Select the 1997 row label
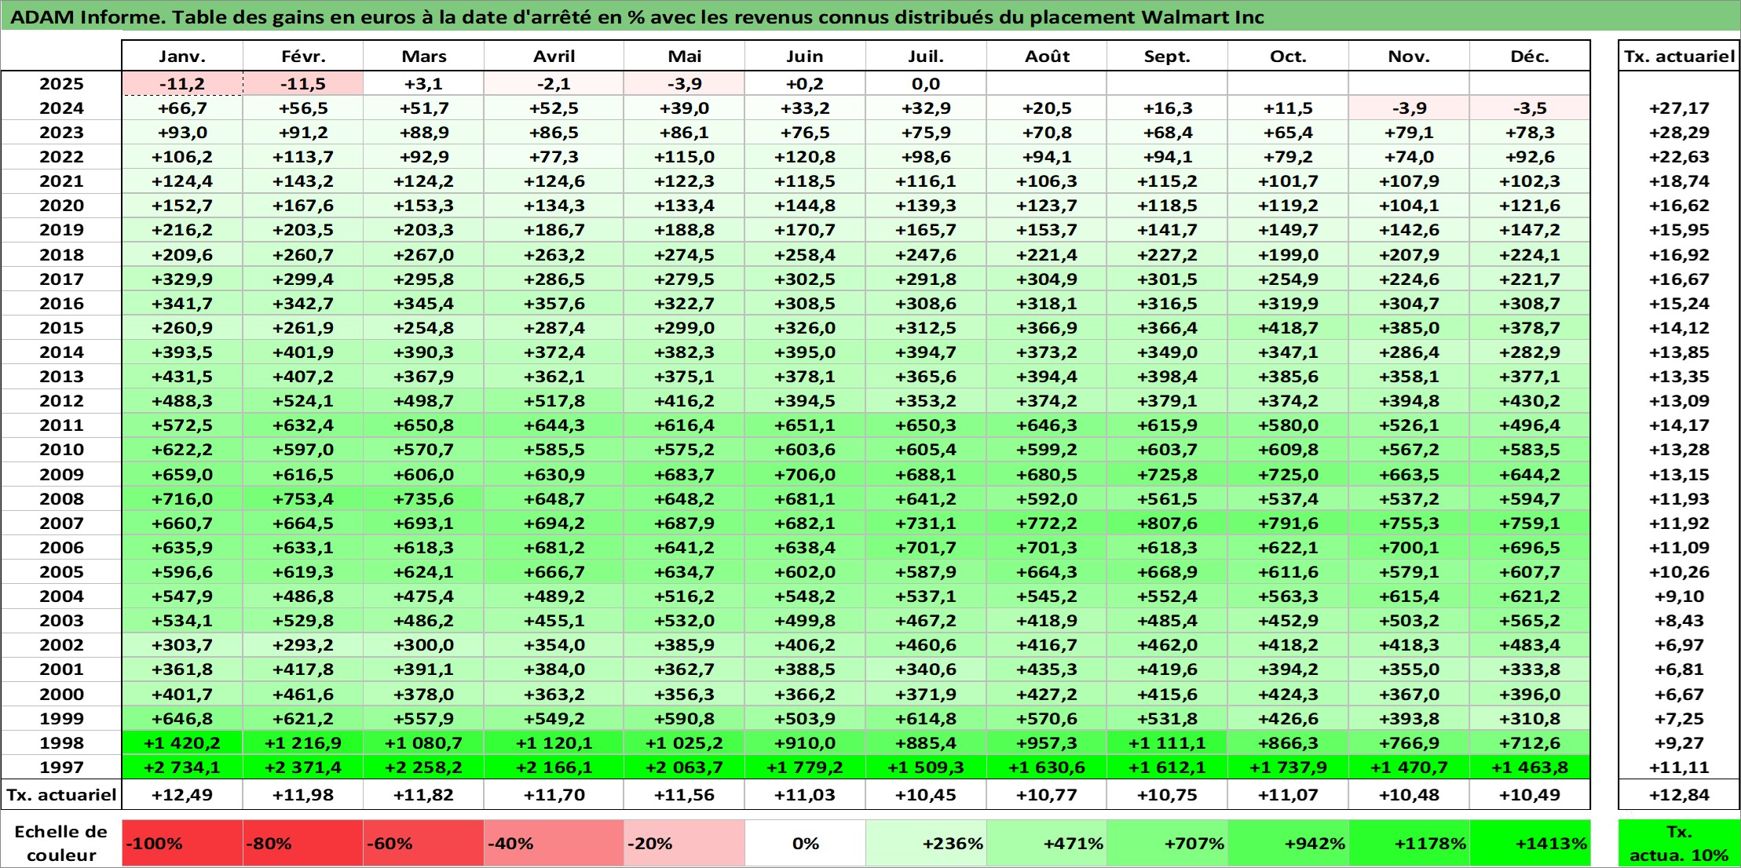Viewport: 1741px width, 868px height. coord(61,768)
